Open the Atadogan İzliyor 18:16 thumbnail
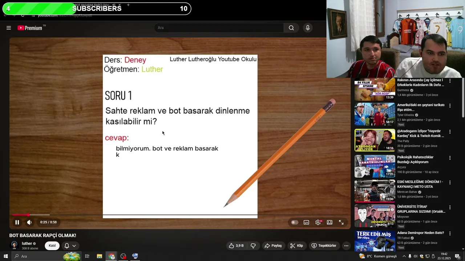Viewport: 465px width, 261px height. (x=375, y=140)
